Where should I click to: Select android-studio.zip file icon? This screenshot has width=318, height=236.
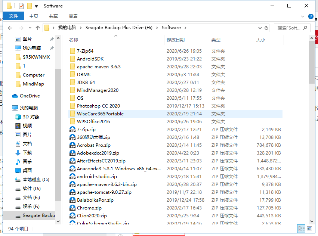[72, 177]
